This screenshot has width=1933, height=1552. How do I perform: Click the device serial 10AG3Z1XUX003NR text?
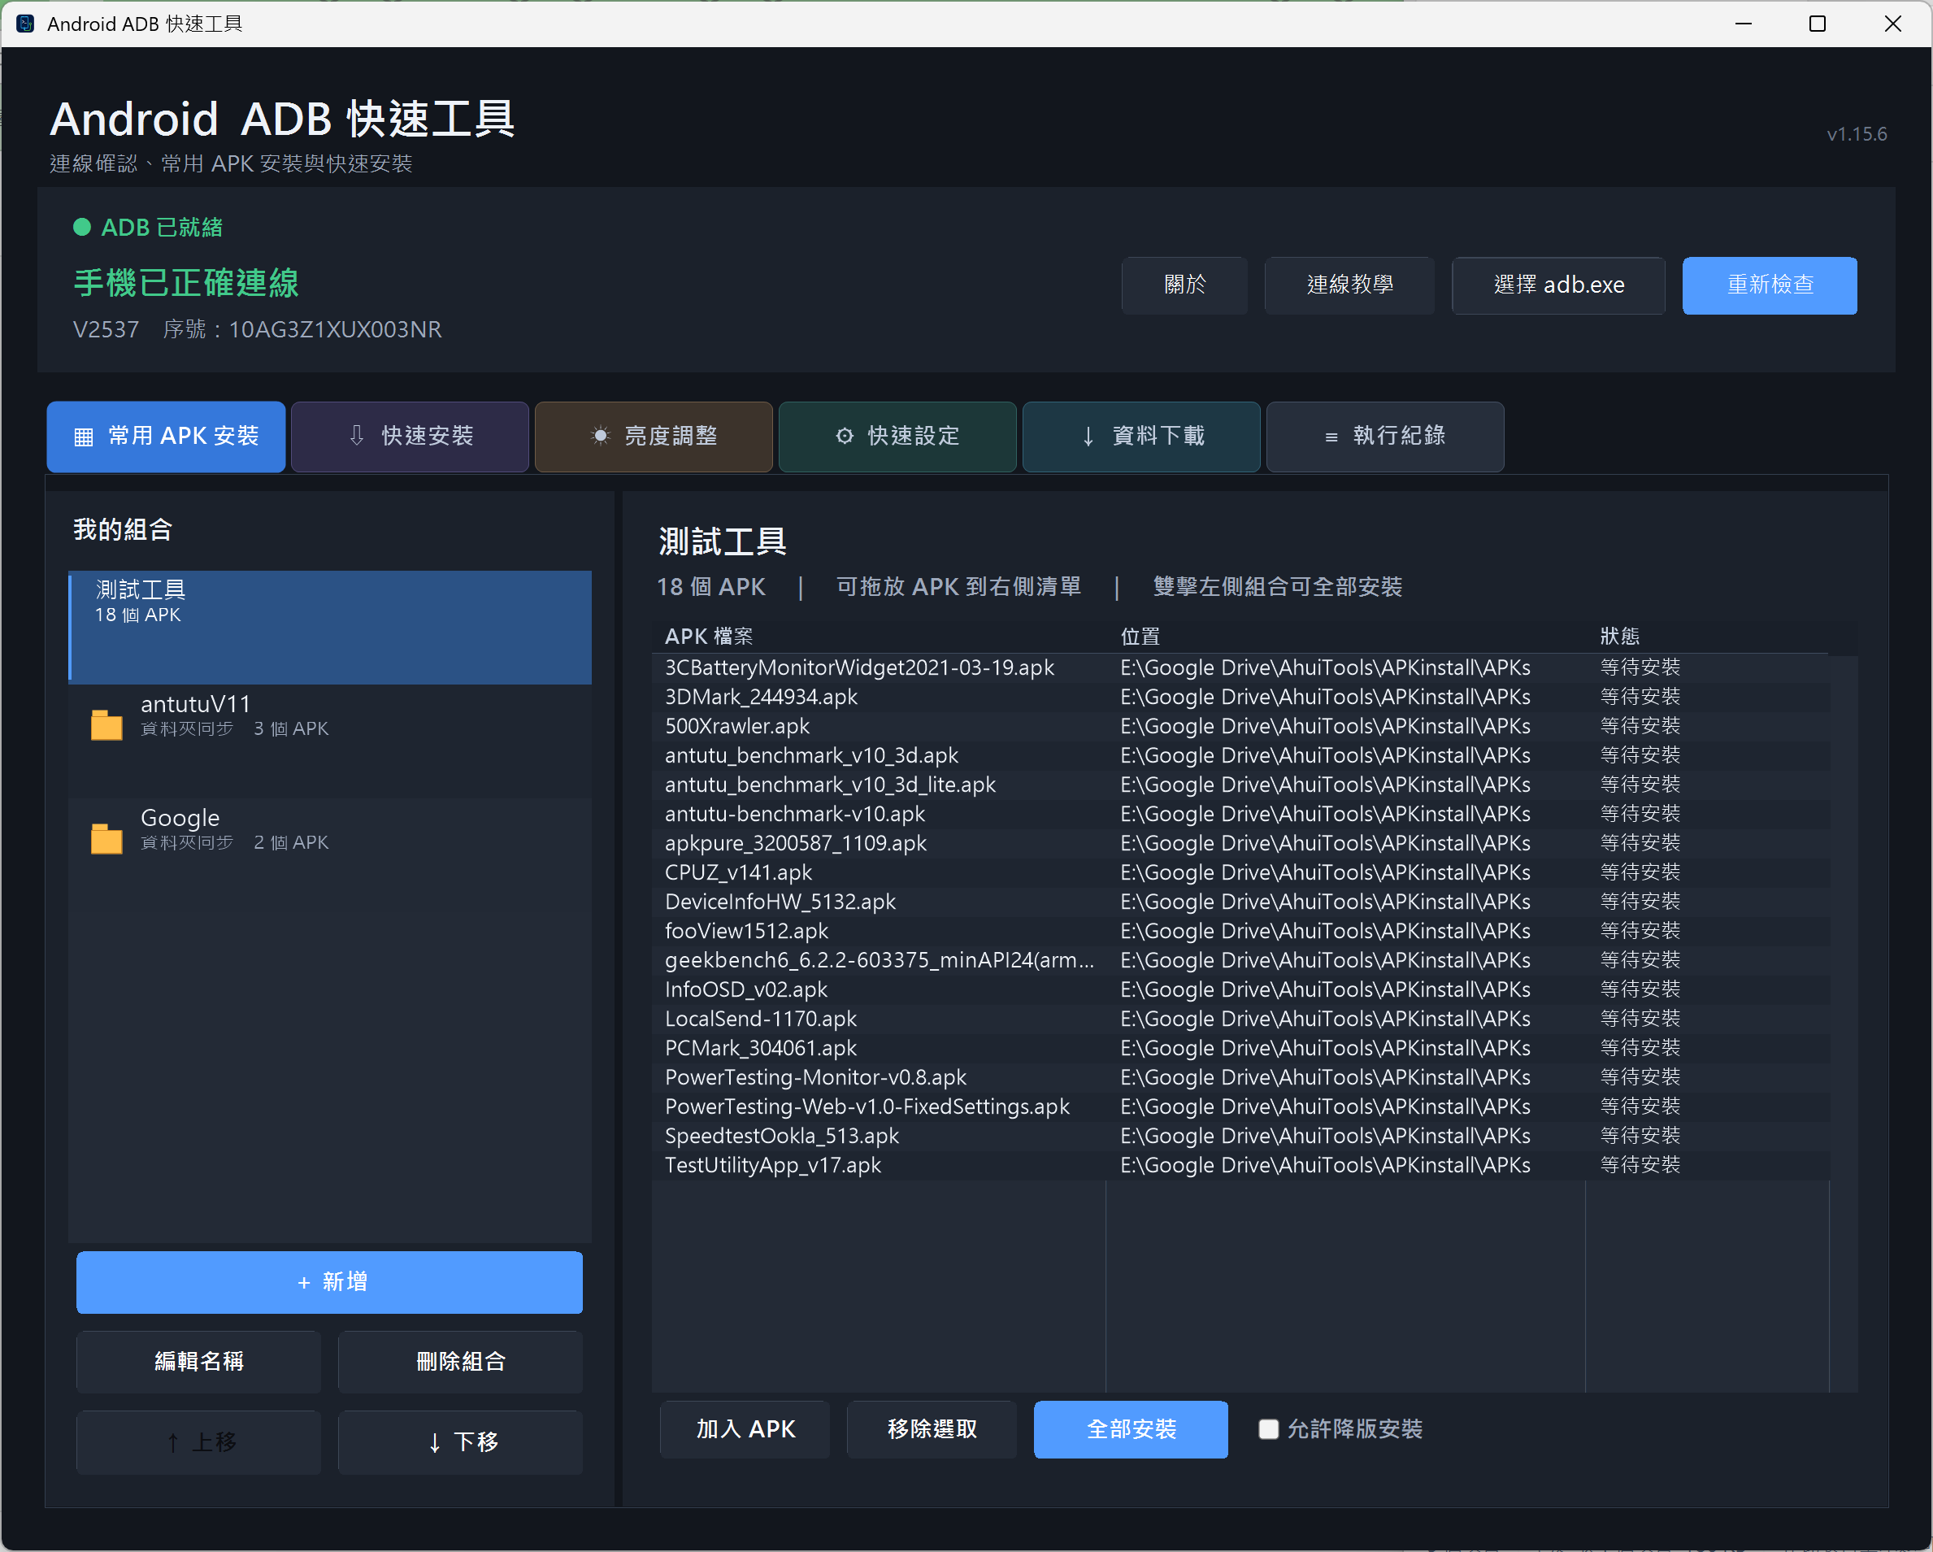[x=336, y=330]
